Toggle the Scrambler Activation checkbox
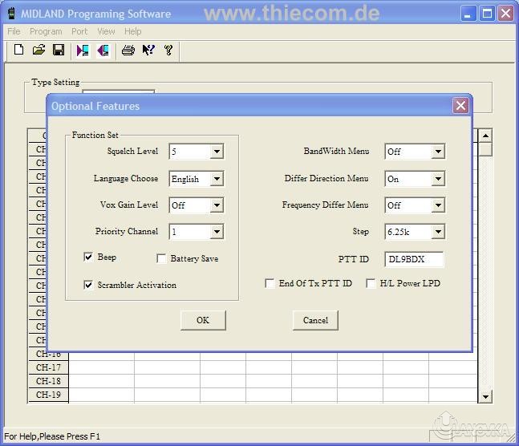 point(88,285)
